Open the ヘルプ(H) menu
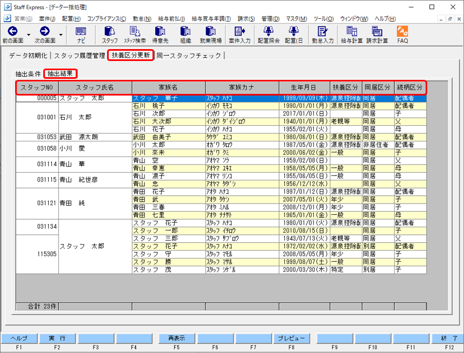 (385, 19)
